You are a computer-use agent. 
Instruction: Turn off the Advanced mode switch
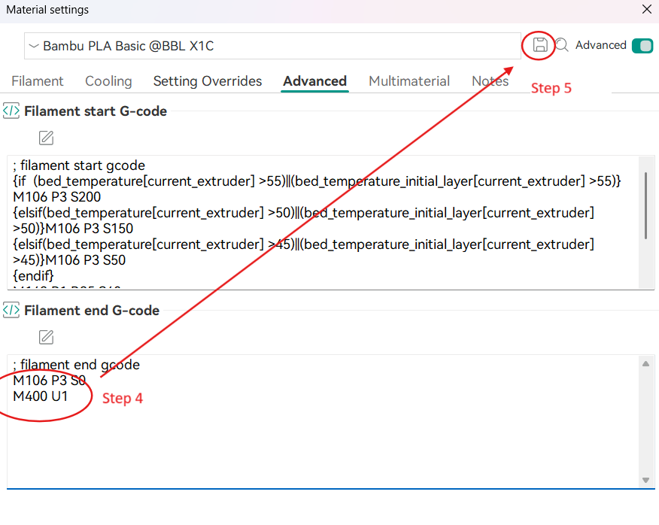(x=642, y=46)
